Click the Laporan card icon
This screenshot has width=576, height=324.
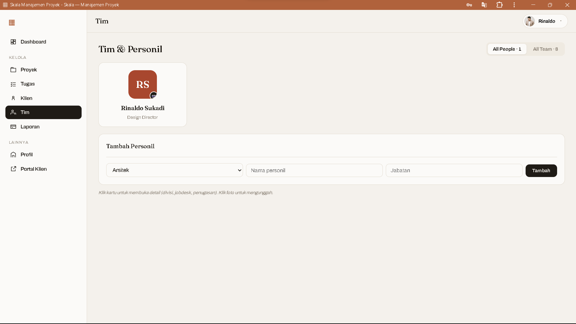13,127
